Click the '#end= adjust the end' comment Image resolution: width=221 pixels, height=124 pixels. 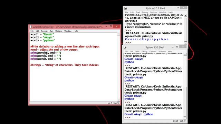point(54,50)
